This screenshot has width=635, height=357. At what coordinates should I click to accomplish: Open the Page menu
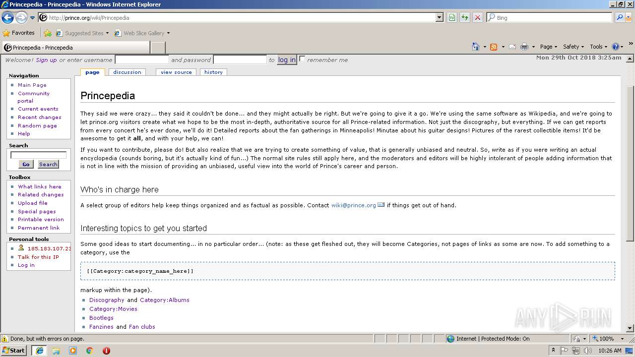click(x=548, y=47)
